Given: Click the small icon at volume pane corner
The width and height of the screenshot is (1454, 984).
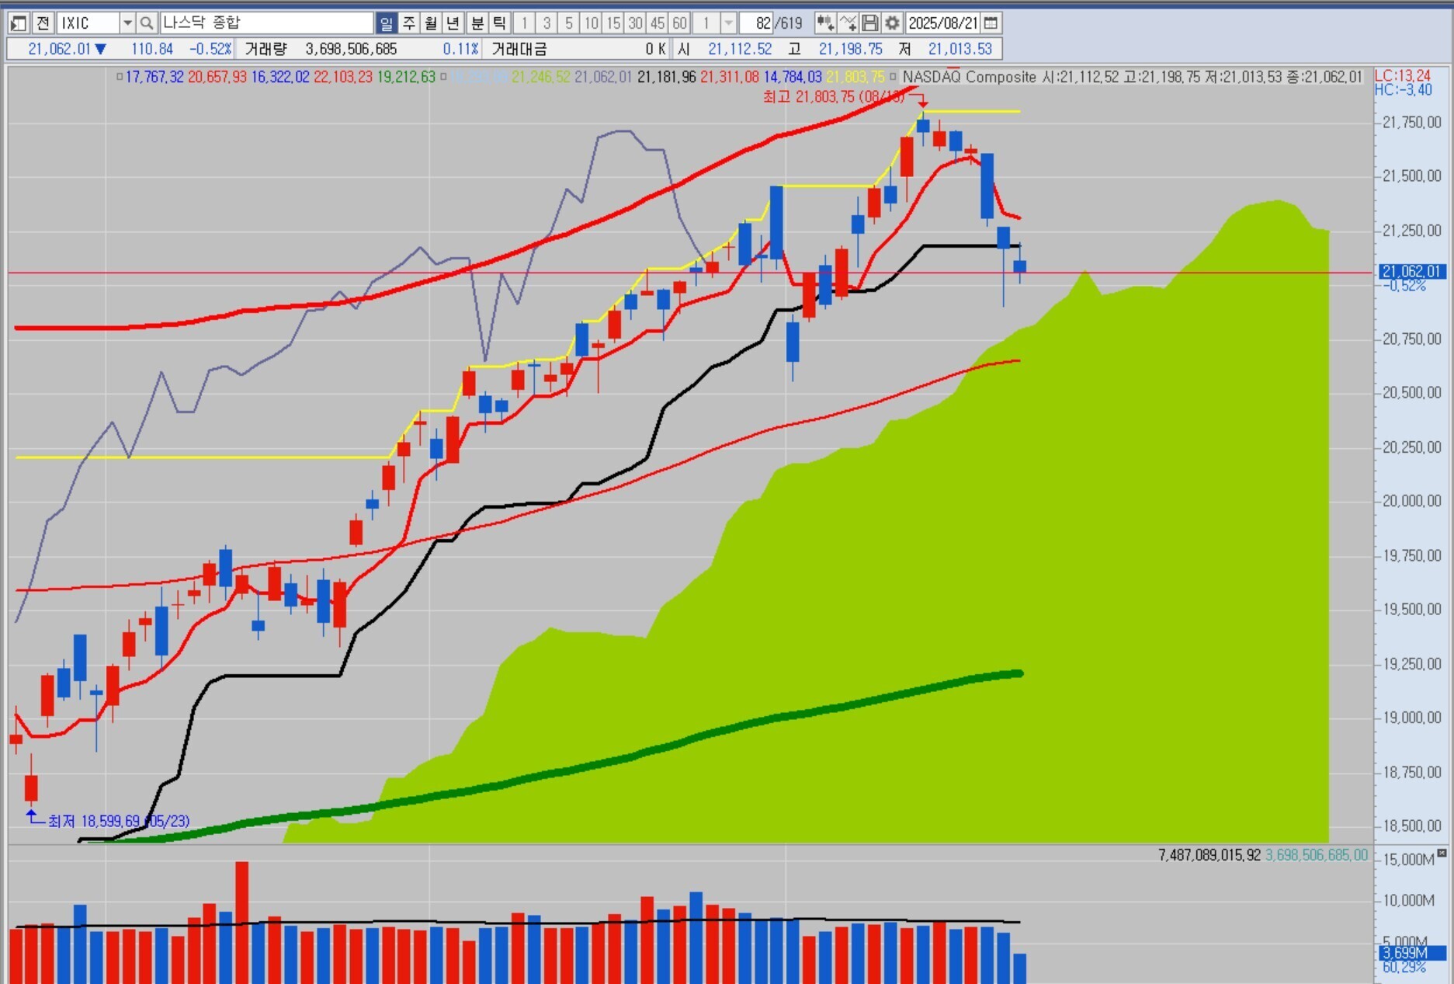Looking at the screenshot, I should (x=1442, y=854).
